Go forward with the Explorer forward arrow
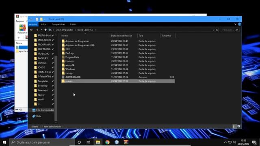This screenshot has width=260, height=146. tap(37, 30)
